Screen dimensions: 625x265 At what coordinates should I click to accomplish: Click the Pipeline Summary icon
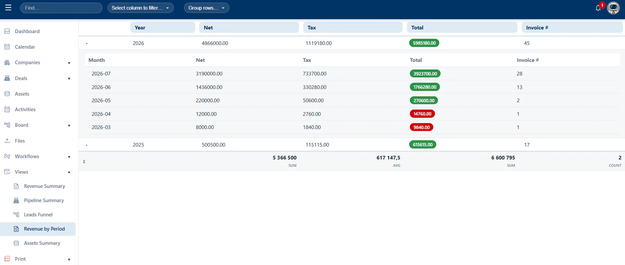pos(16,200)
